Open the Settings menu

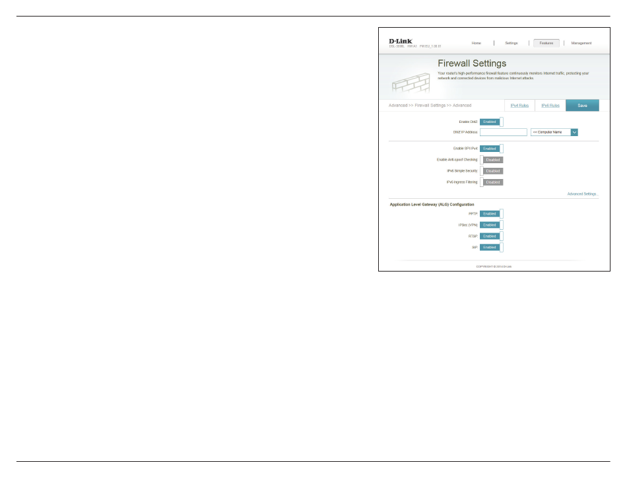511,43
